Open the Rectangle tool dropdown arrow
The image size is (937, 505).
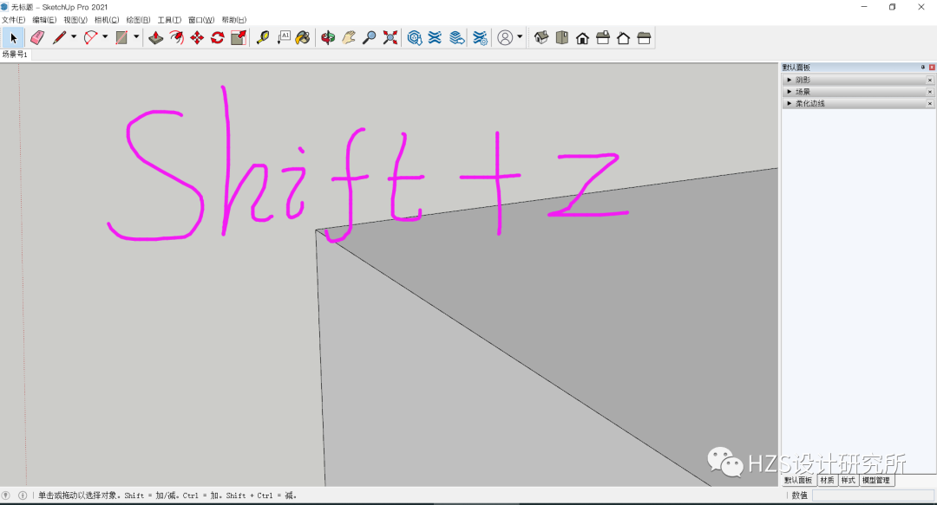click(136, 37)
